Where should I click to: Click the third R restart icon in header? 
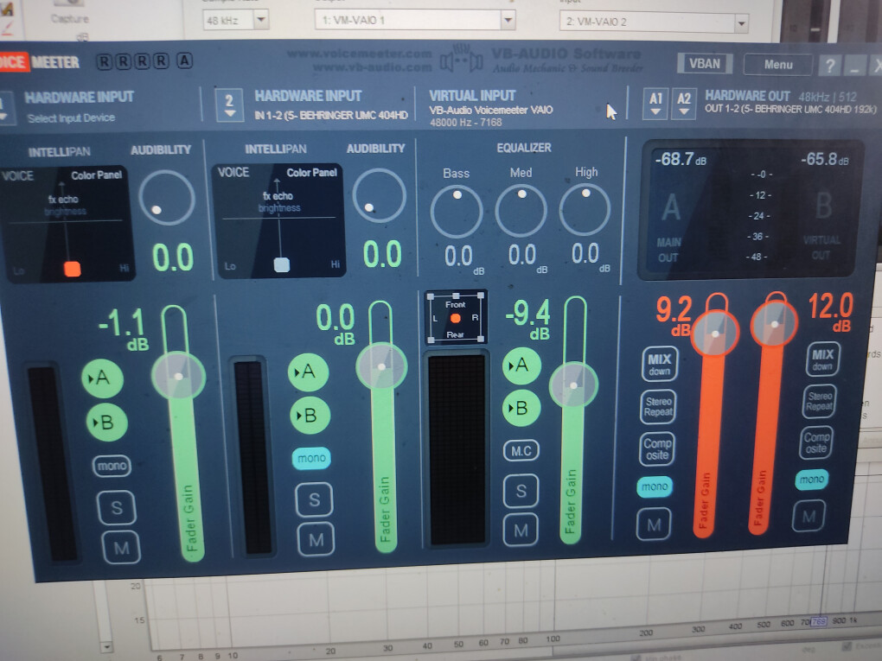point(143,61)
